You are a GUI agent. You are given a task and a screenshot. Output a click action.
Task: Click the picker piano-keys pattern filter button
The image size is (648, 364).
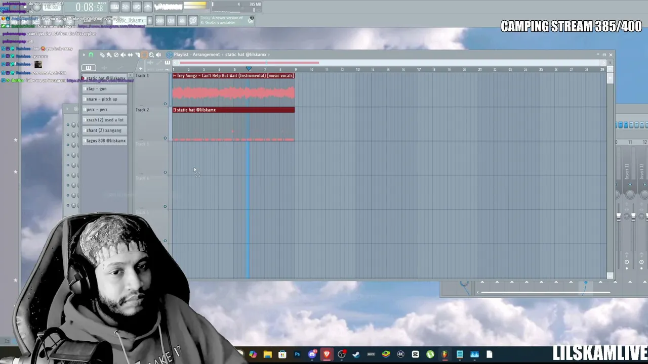click(x=89, y=68)
